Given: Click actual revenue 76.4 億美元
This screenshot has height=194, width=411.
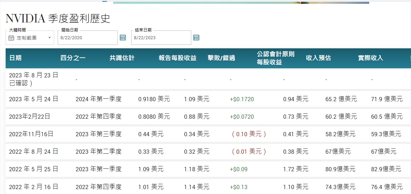Looking at the screenshot, I should [387, 187].
